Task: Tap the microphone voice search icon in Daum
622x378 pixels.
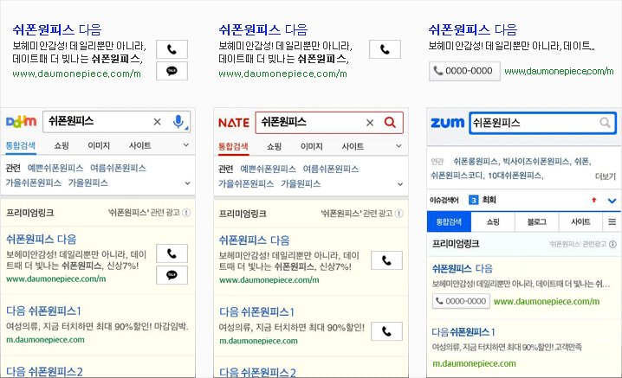Action: tap(178, 122)
